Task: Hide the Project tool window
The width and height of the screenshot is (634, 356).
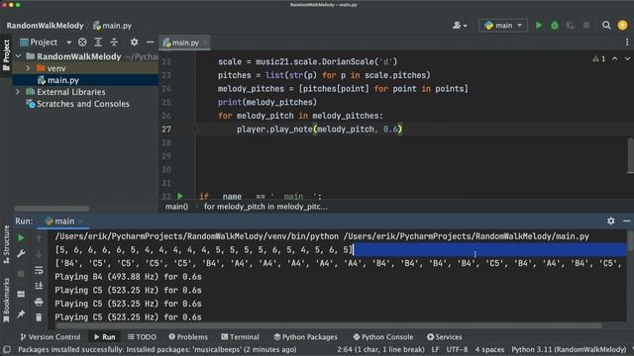Action: coord(150,42)
